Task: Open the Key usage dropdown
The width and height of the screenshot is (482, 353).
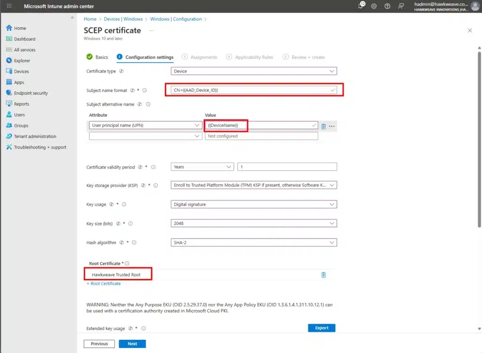Action: pos(253,205)
